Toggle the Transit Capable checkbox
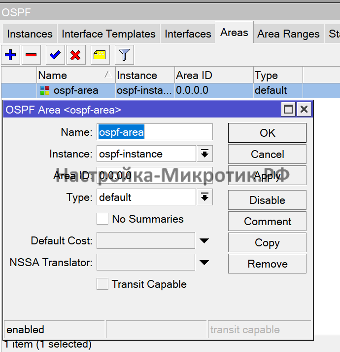Screen dimensions: 340x352 pos(102,284)
